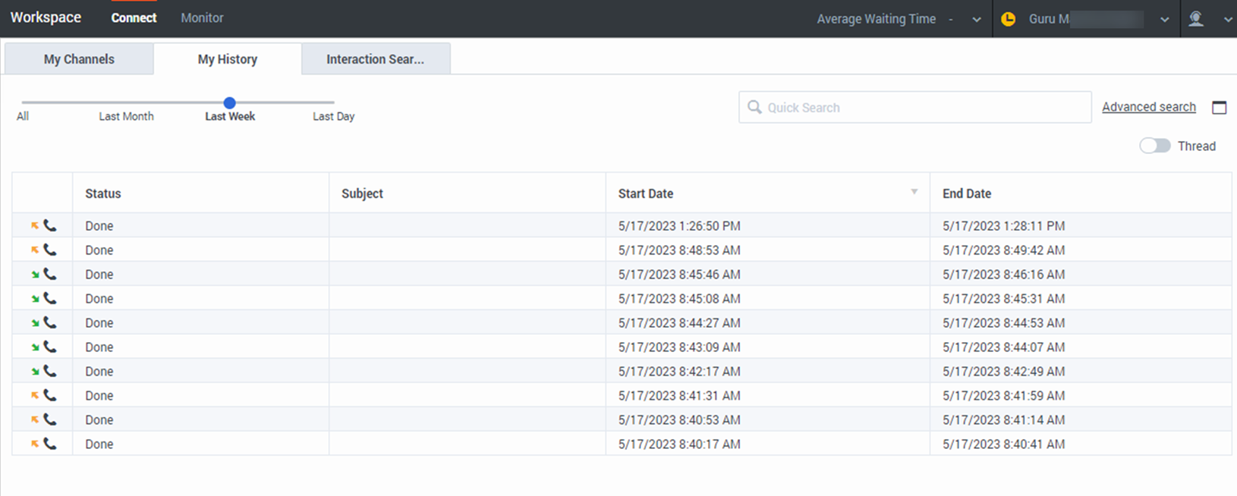The image size is (1237, 496).
Task: Open the agent profile icon in the header
Action: [1196, 19]
